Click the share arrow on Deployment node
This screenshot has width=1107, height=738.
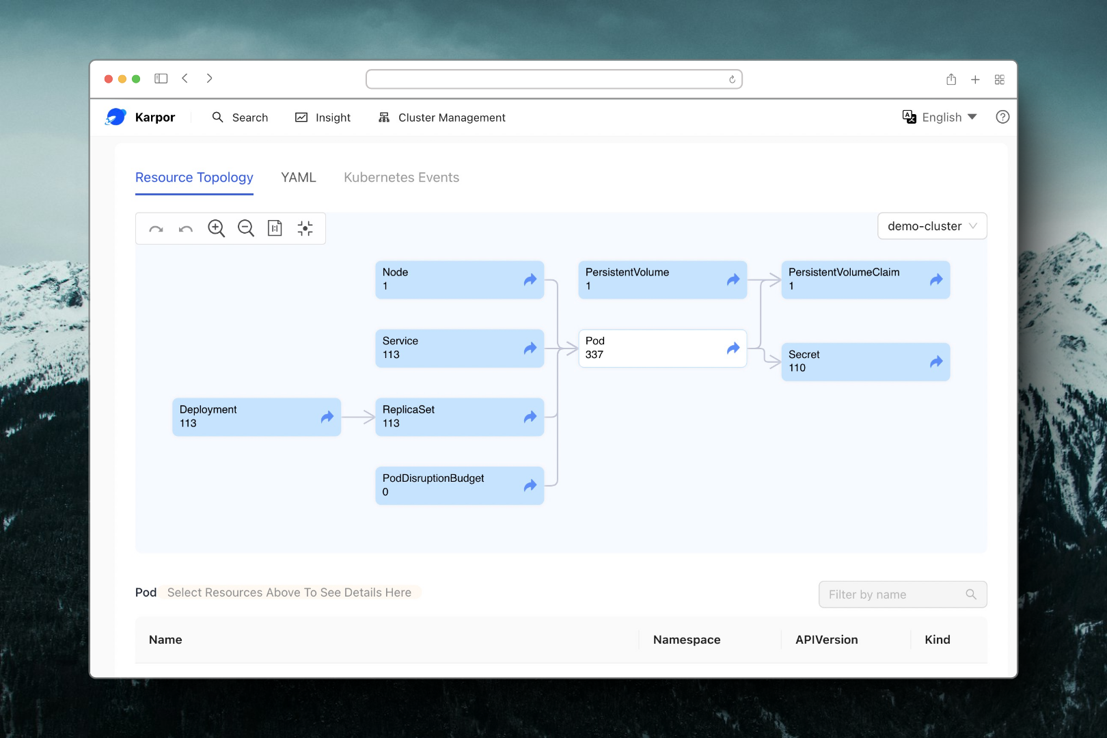click(x=327, y=417)
